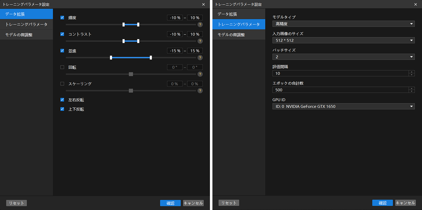Click the help icon for 回転 slider
The height and width of the screenshot is (210, 422).
click(200, 74)
